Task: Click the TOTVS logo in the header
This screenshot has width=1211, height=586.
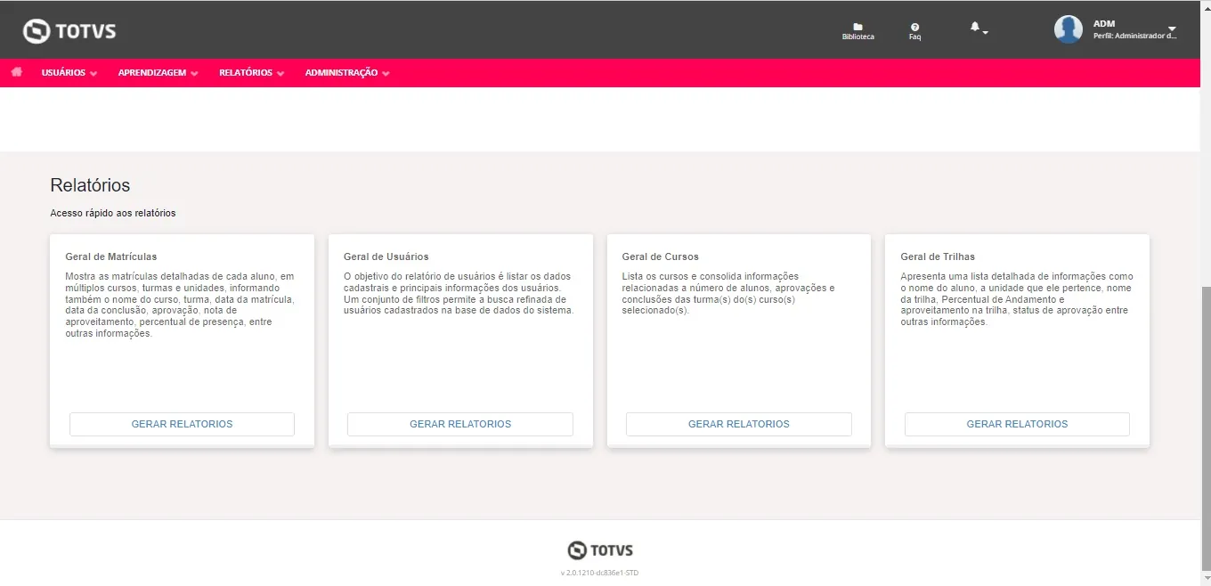Action: point(69,31)
